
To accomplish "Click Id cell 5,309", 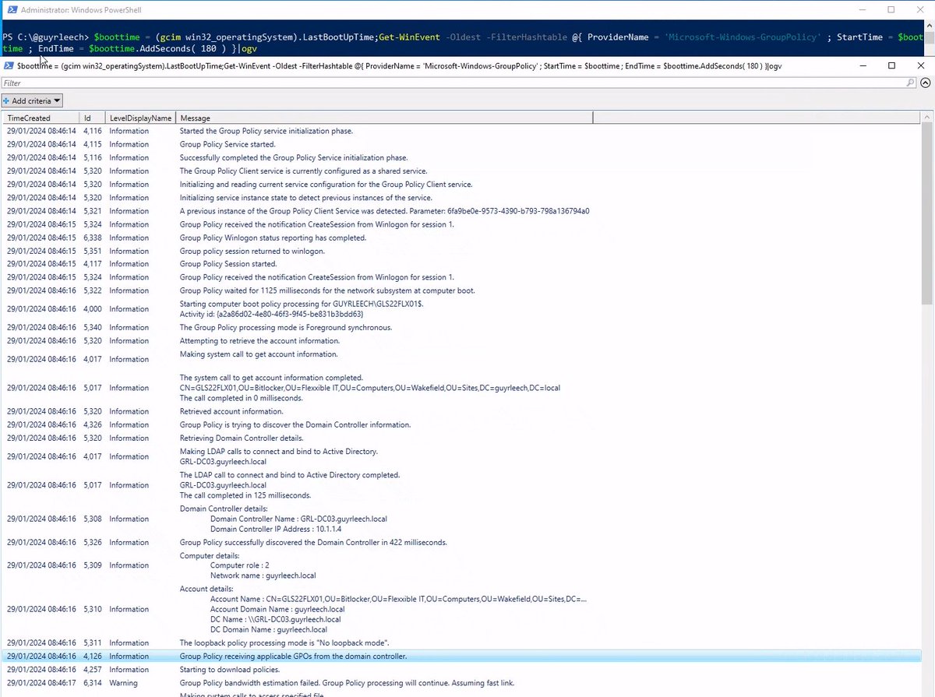I will point(93,565).
